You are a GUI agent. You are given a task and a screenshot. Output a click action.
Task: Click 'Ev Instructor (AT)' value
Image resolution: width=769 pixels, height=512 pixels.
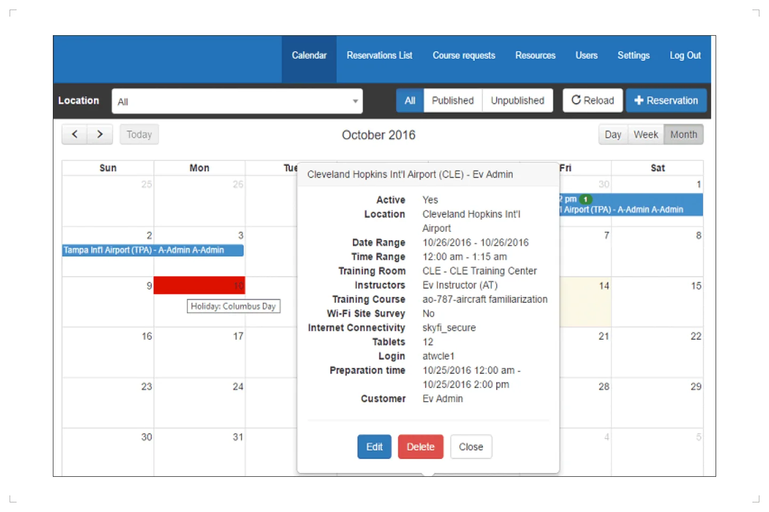460,285
